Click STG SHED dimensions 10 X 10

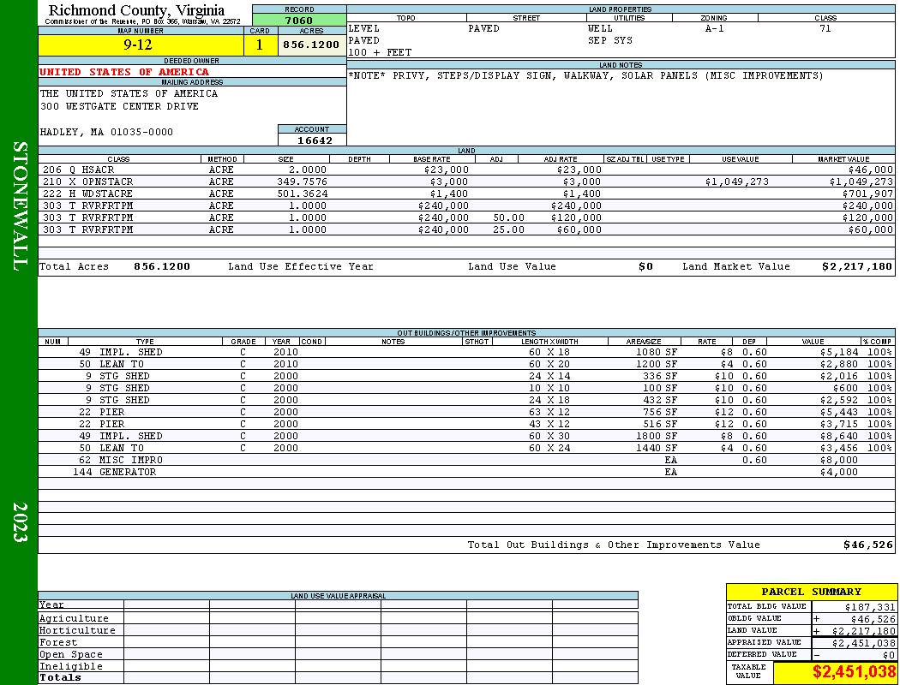click(549, 388)
